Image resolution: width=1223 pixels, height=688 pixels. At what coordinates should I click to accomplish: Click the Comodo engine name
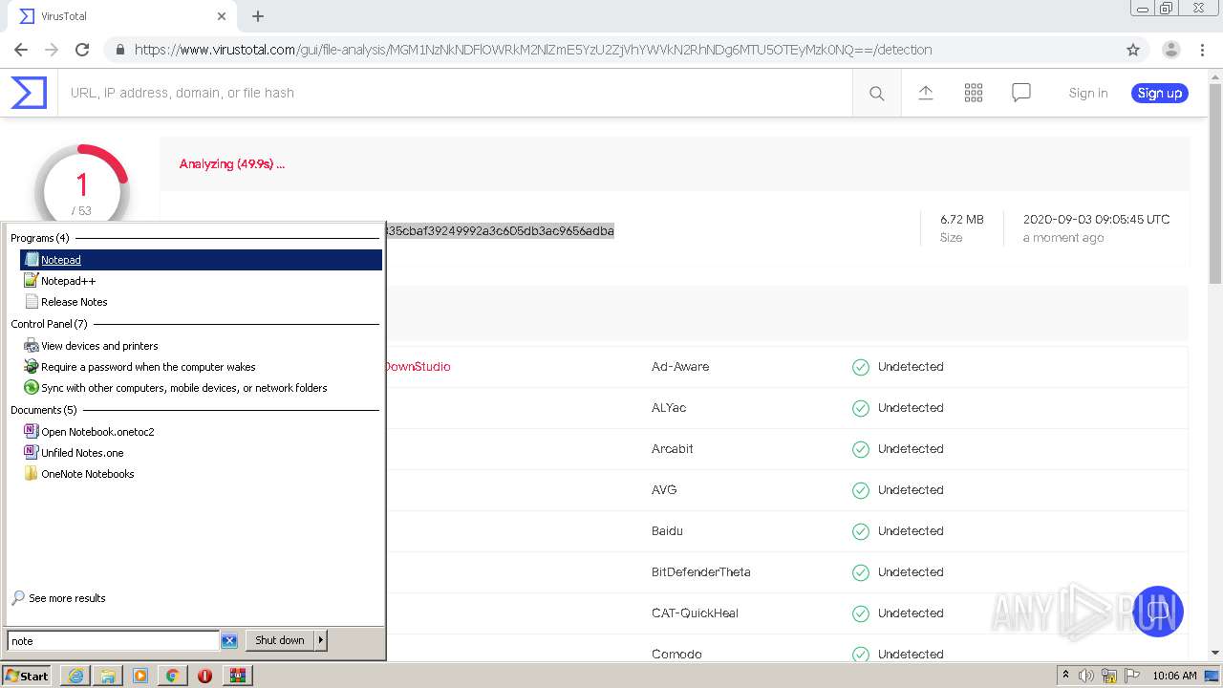(x=676, y=655)
